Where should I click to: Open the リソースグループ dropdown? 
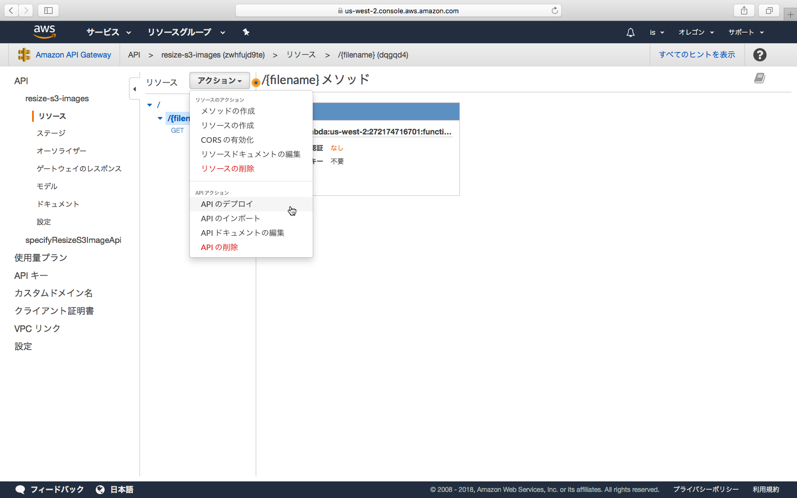186,32
